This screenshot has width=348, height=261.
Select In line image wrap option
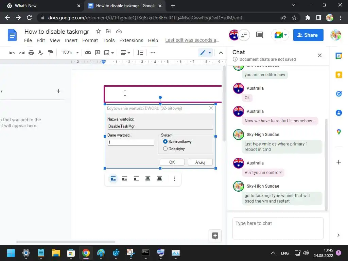[113, 179]
